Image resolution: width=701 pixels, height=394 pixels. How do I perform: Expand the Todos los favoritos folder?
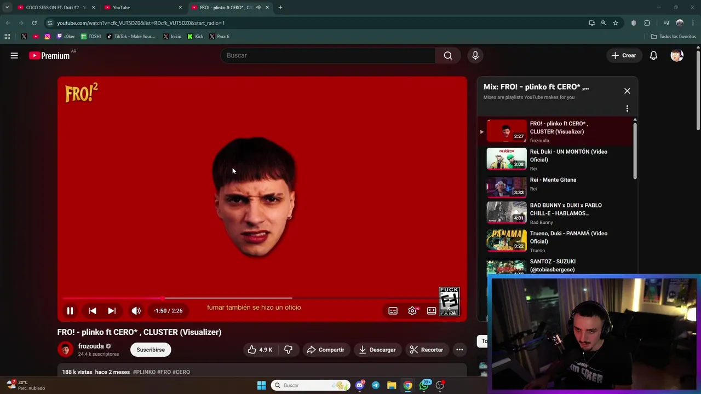coord(673,36)
